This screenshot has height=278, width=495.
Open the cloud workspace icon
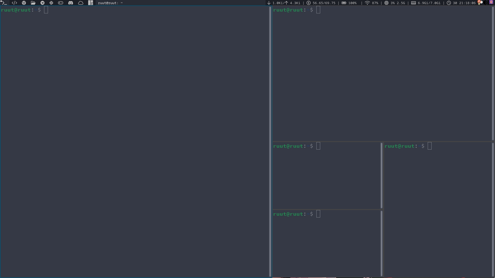pyautogui.click(x=81, y=3)
